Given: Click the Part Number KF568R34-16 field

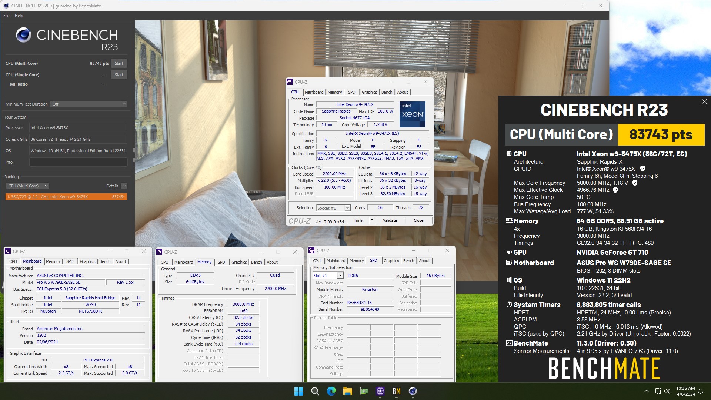Looking at the screenshot, I should coord(370,303).
